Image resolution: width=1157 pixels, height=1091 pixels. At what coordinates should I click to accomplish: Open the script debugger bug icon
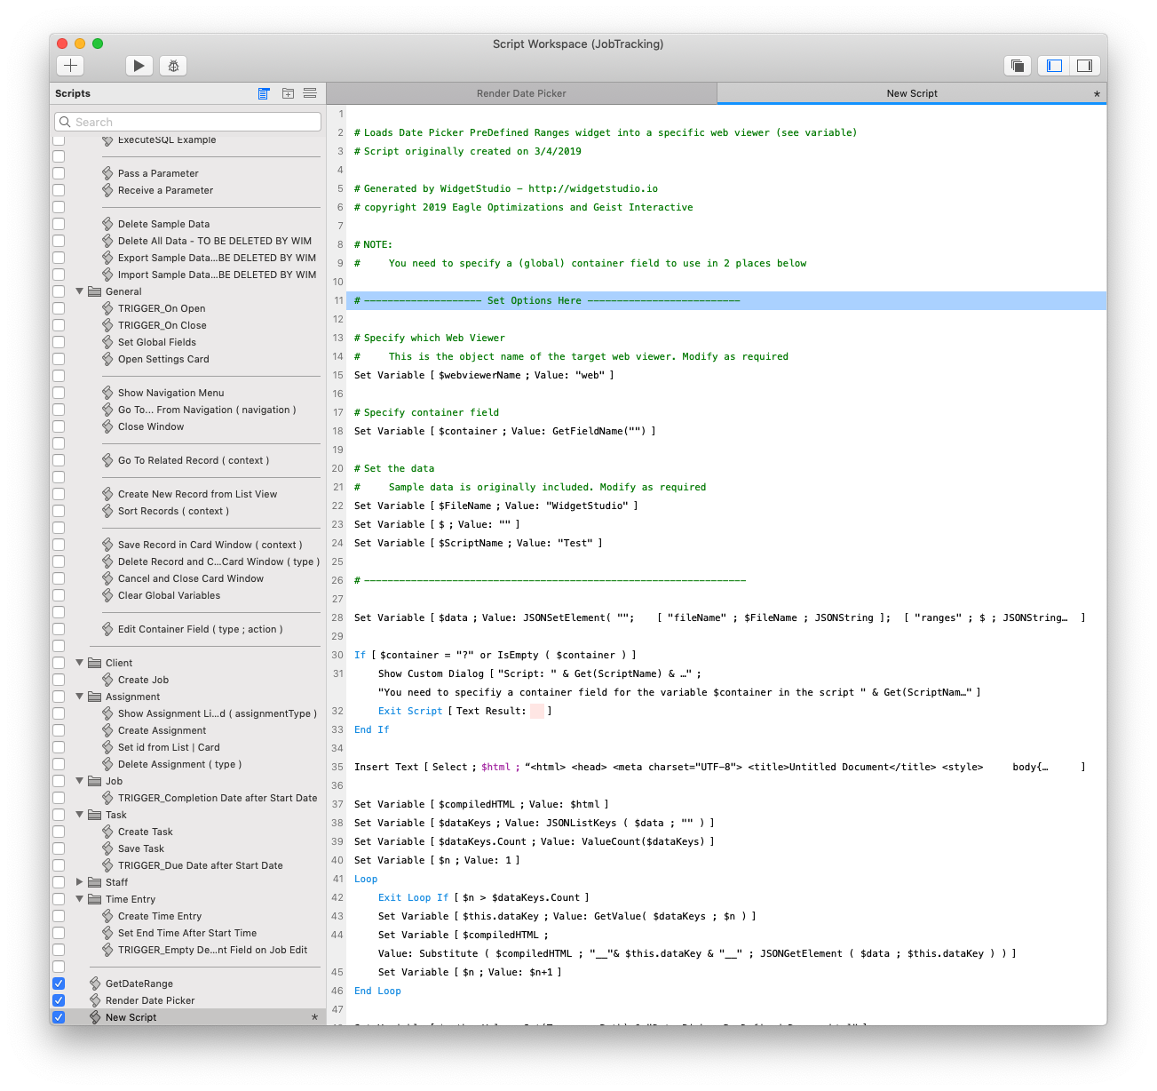coord(173,66)
